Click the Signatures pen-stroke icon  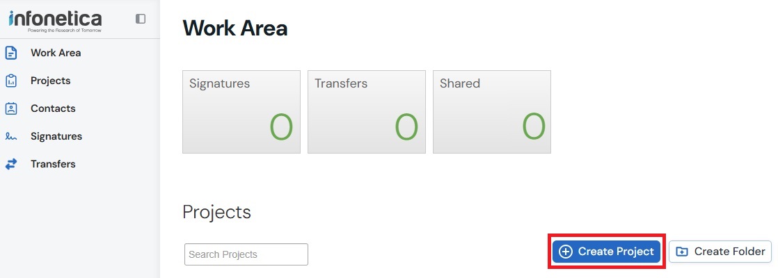tap(11, 137)
